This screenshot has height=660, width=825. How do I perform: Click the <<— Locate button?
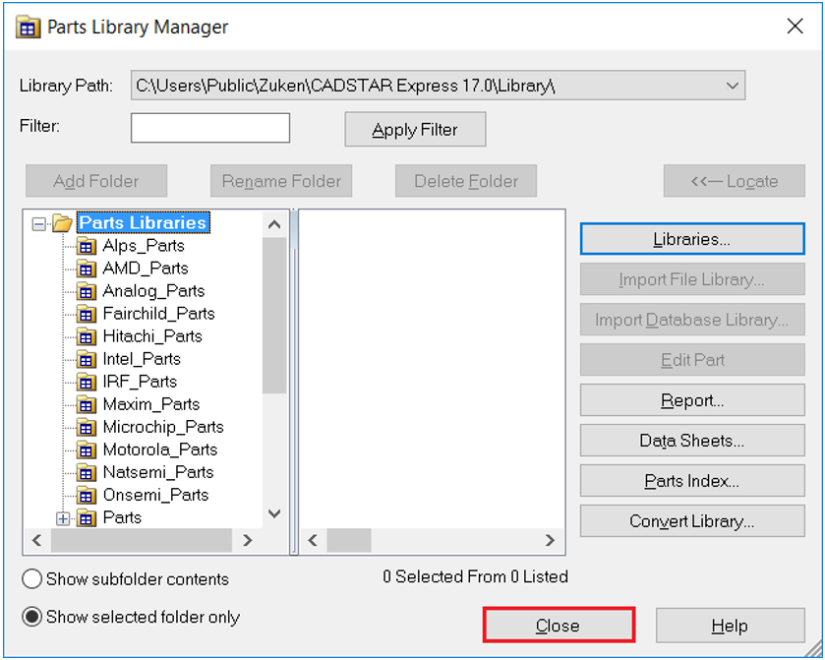734,181
